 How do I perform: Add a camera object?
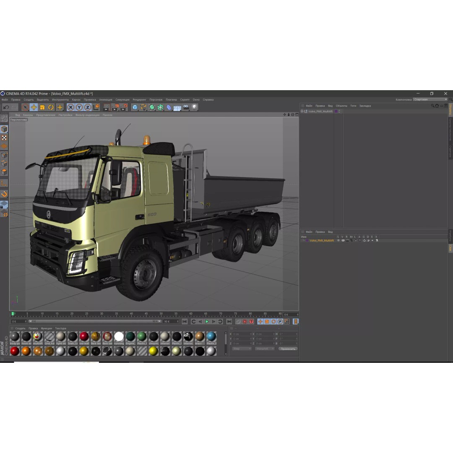coord(186,107)
